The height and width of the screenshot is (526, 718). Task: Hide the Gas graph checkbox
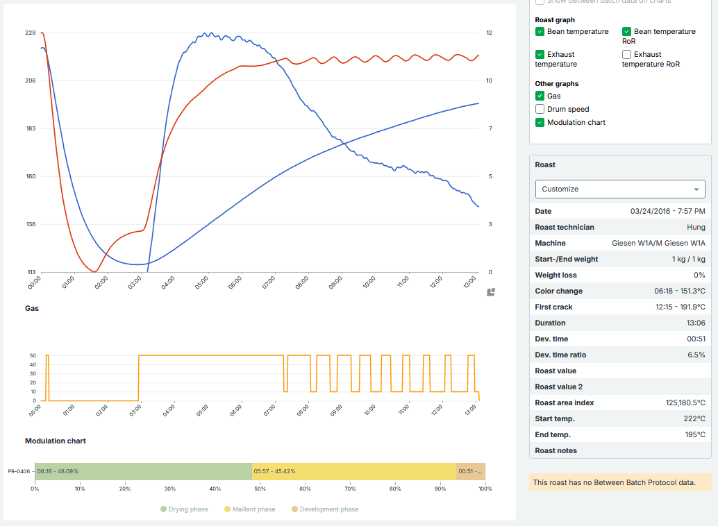(x=540, y=96)
